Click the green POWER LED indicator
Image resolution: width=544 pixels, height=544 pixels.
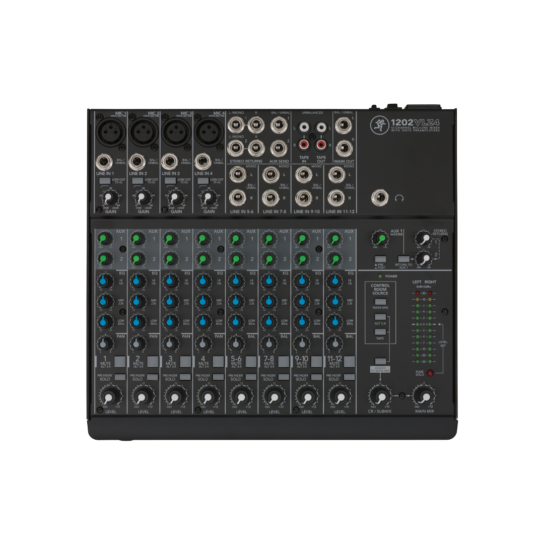(380, 276)
